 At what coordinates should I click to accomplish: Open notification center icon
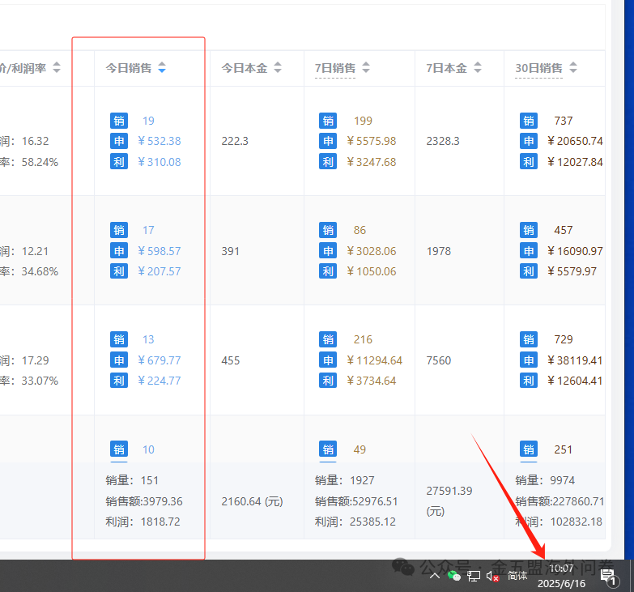[x=608, y=577]
